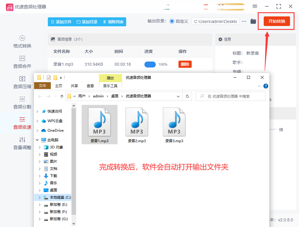The width and height of the screenshot is (299, 227).
Task: Open 图片 folder in navigation pane
Action: click(54, 162)
